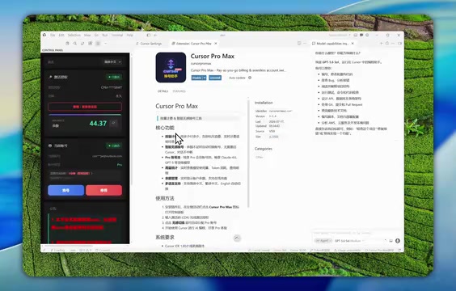Click the split editor icon beside the extension tab
This screenshot has width=456, height=291.
pos(299,44)
